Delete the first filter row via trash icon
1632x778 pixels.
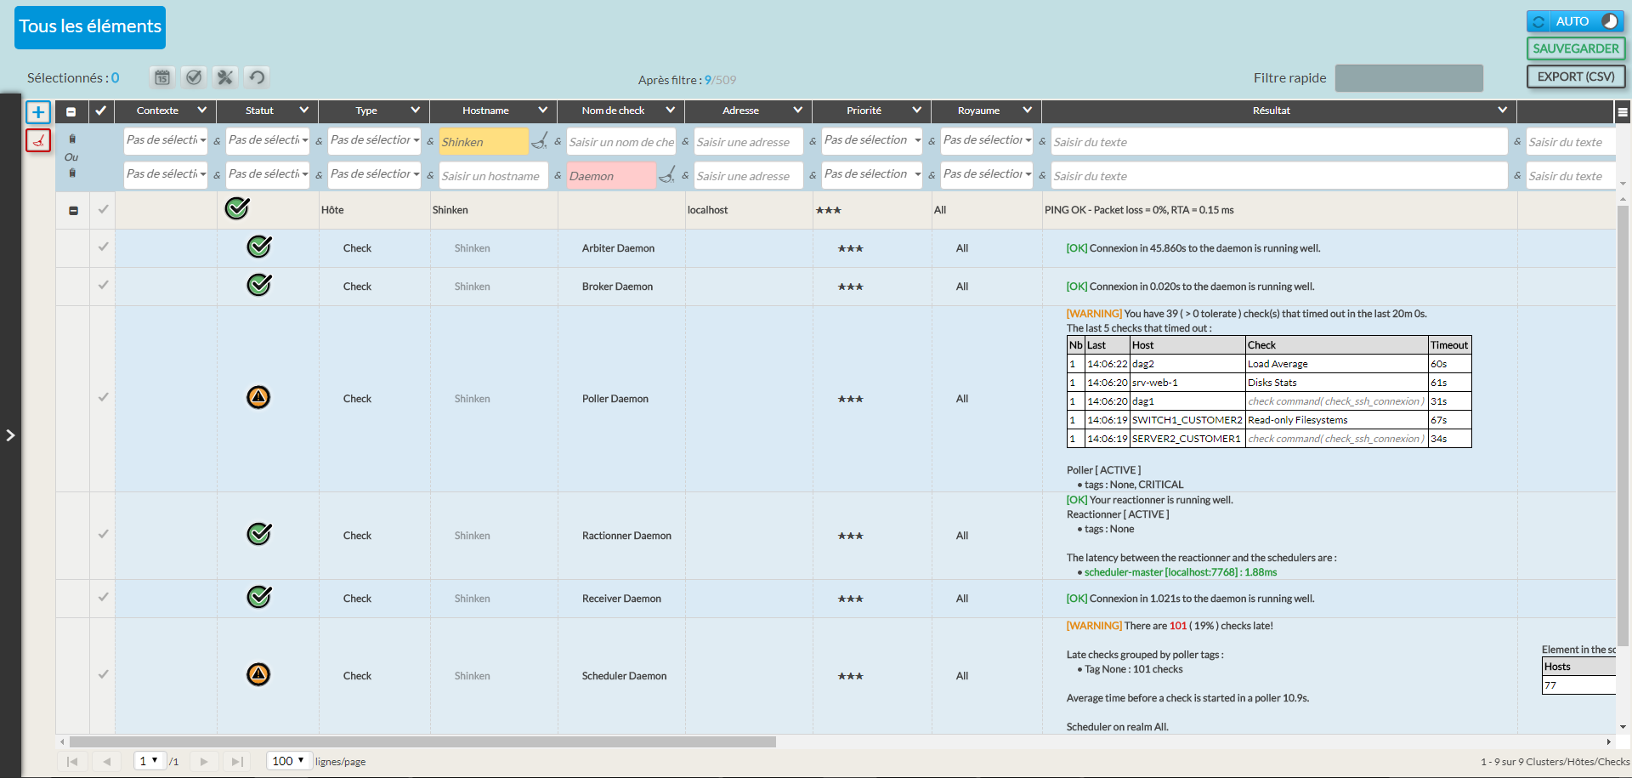(72, 139)
